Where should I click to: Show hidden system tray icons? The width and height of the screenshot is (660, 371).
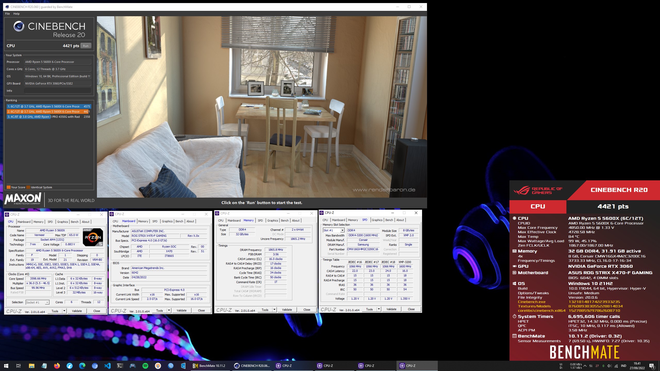pos(585,366)
